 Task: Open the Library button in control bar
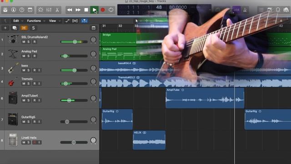pyautogui.click(x=5, y=10)
